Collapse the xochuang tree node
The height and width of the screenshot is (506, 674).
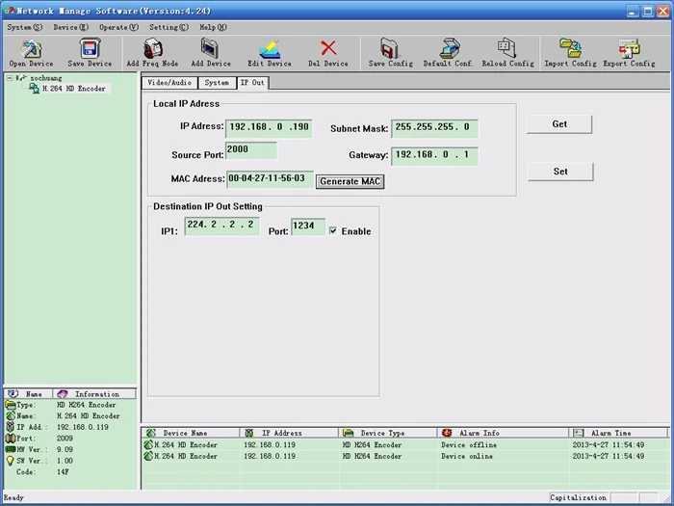10,76
